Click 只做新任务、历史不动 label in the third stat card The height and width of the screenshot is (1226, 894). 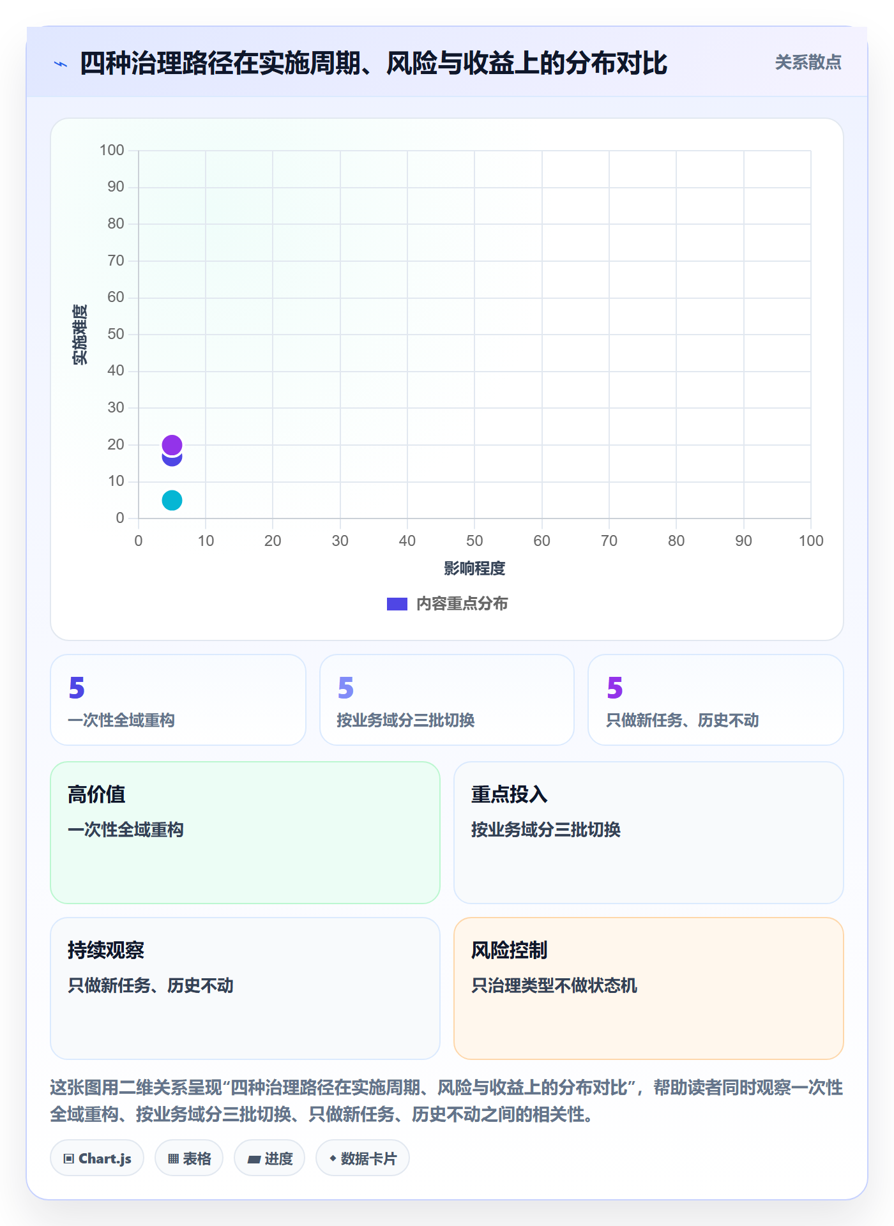(682, 720)
